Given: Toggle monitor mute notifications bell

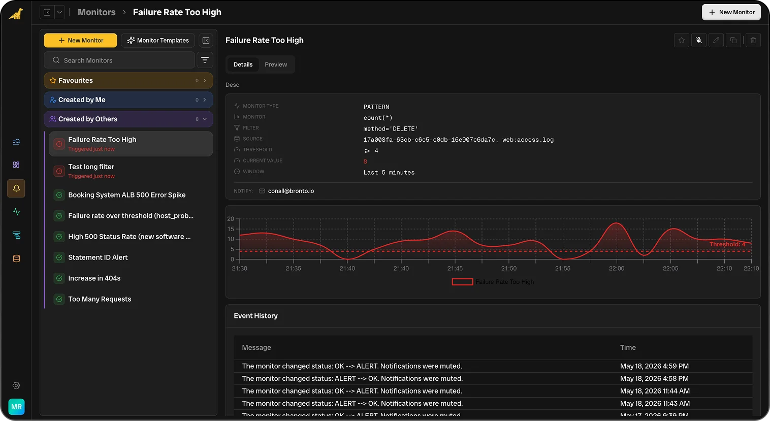Looking at the screenshot, I should [699, 40].
